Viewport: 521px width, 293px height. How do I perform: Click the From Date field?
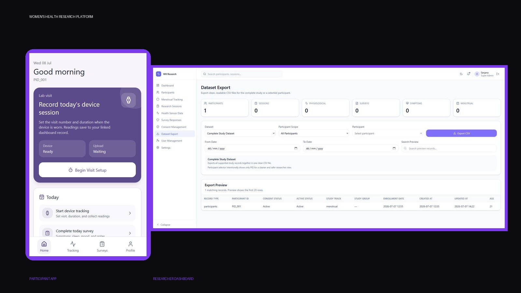[x=252, y=148]
